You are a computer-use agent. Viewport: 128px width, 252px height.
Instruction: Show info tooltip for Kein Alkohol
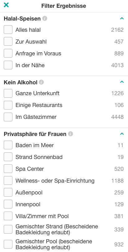[x=41, y=82]
